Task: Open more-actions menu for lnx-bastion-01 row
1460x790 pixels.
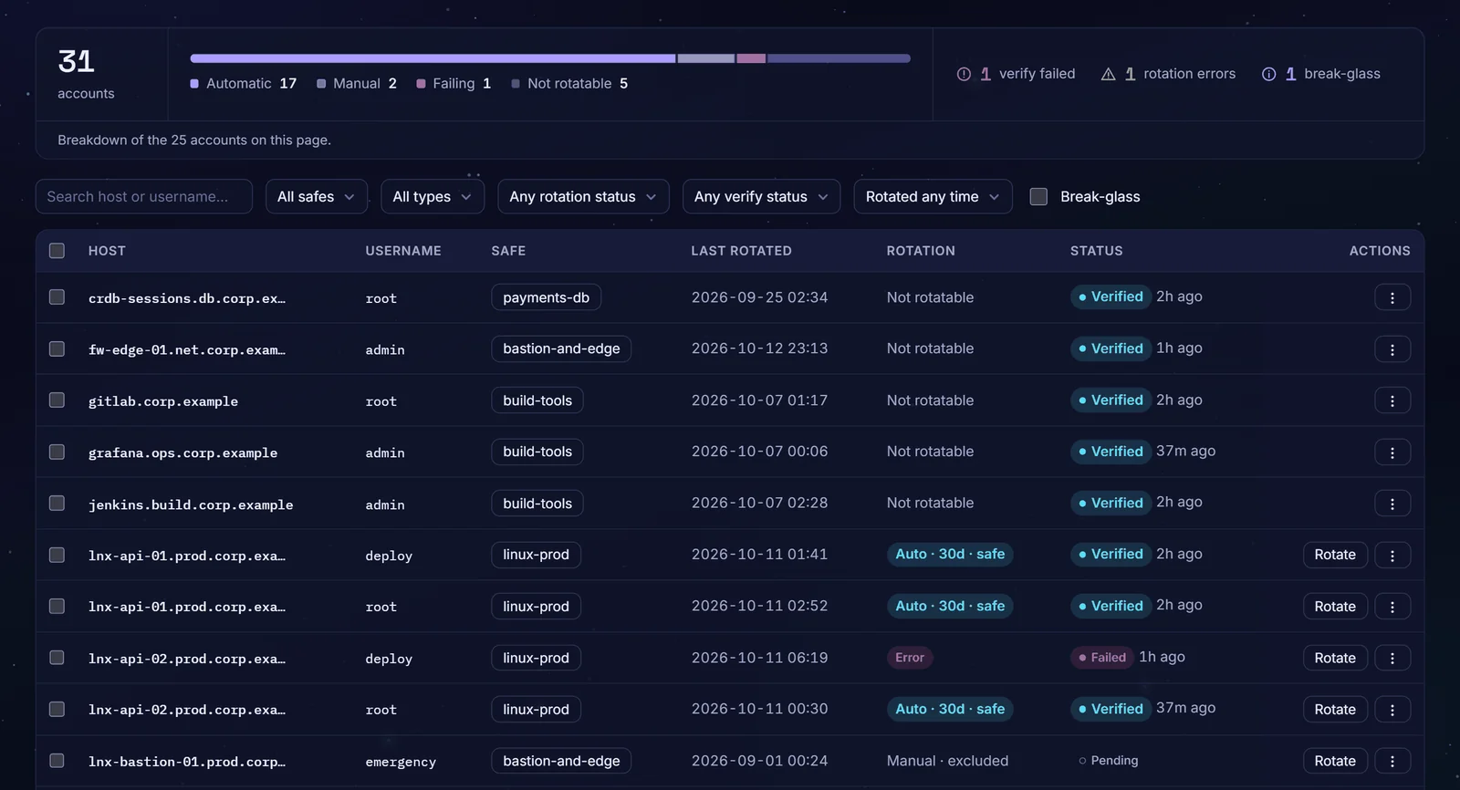Action: click(1392, 761)
